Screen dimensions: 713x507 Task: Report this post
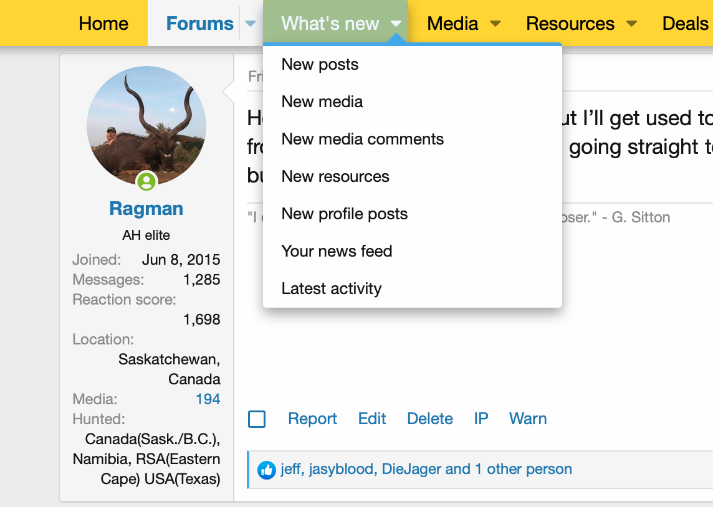(x=312, y=419)
